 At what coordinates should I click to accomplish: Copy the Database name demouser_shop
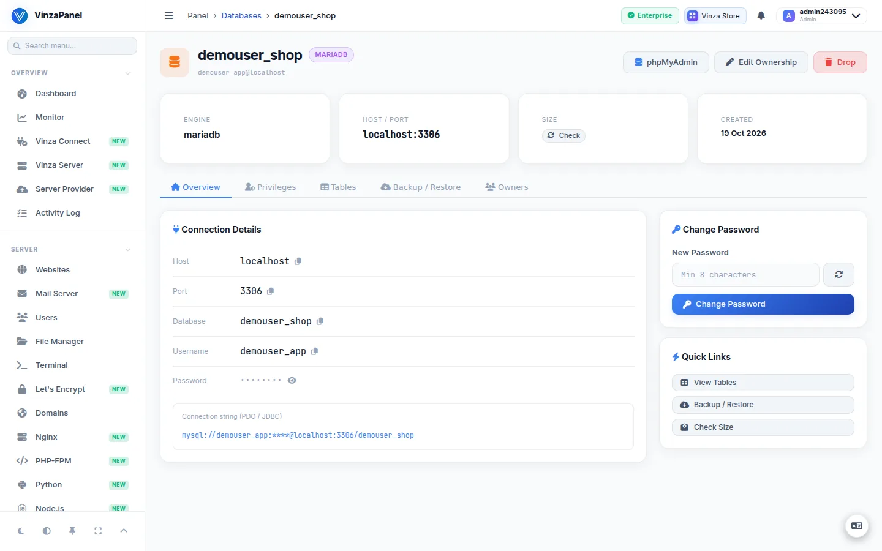320,321
